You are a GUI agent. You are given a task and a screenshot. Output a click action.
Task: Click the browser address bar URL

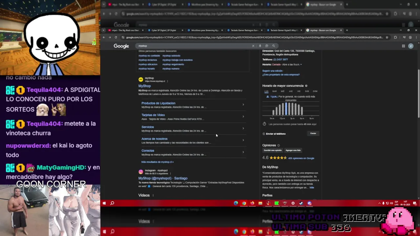(x=254, y=37)
